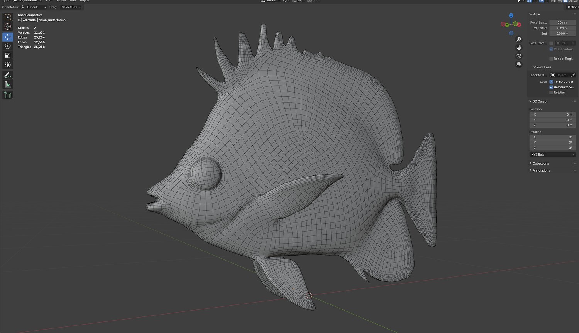Image resolution: width=579 pixels, height=333 pixels.
Task: Toggle camera view with the camera icon
Action: tap(519, 56)
